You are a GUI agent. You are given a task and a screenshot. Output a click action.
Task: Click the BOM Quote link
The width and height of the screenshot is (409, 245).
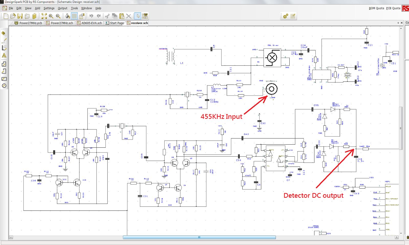376,8
